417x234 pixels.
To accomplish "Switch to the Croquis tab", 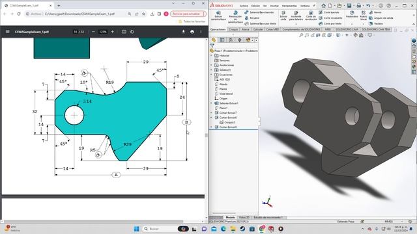I will tap(233, 29).
